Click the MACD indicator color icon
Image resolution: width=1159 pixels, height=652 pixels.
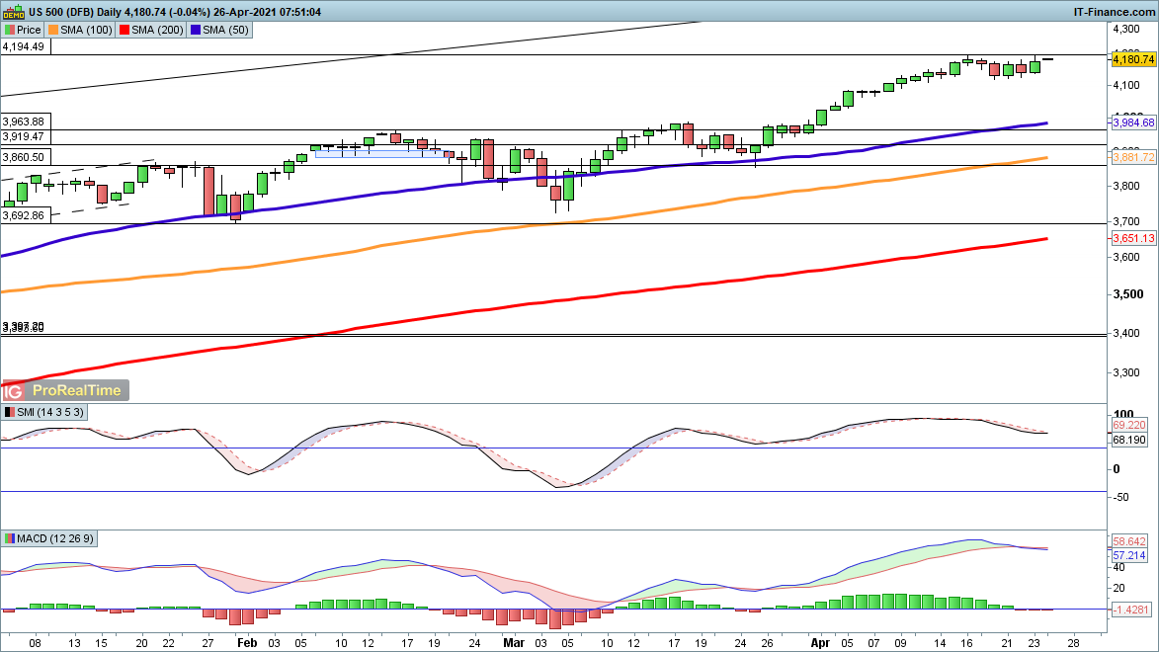coord(10,538)
